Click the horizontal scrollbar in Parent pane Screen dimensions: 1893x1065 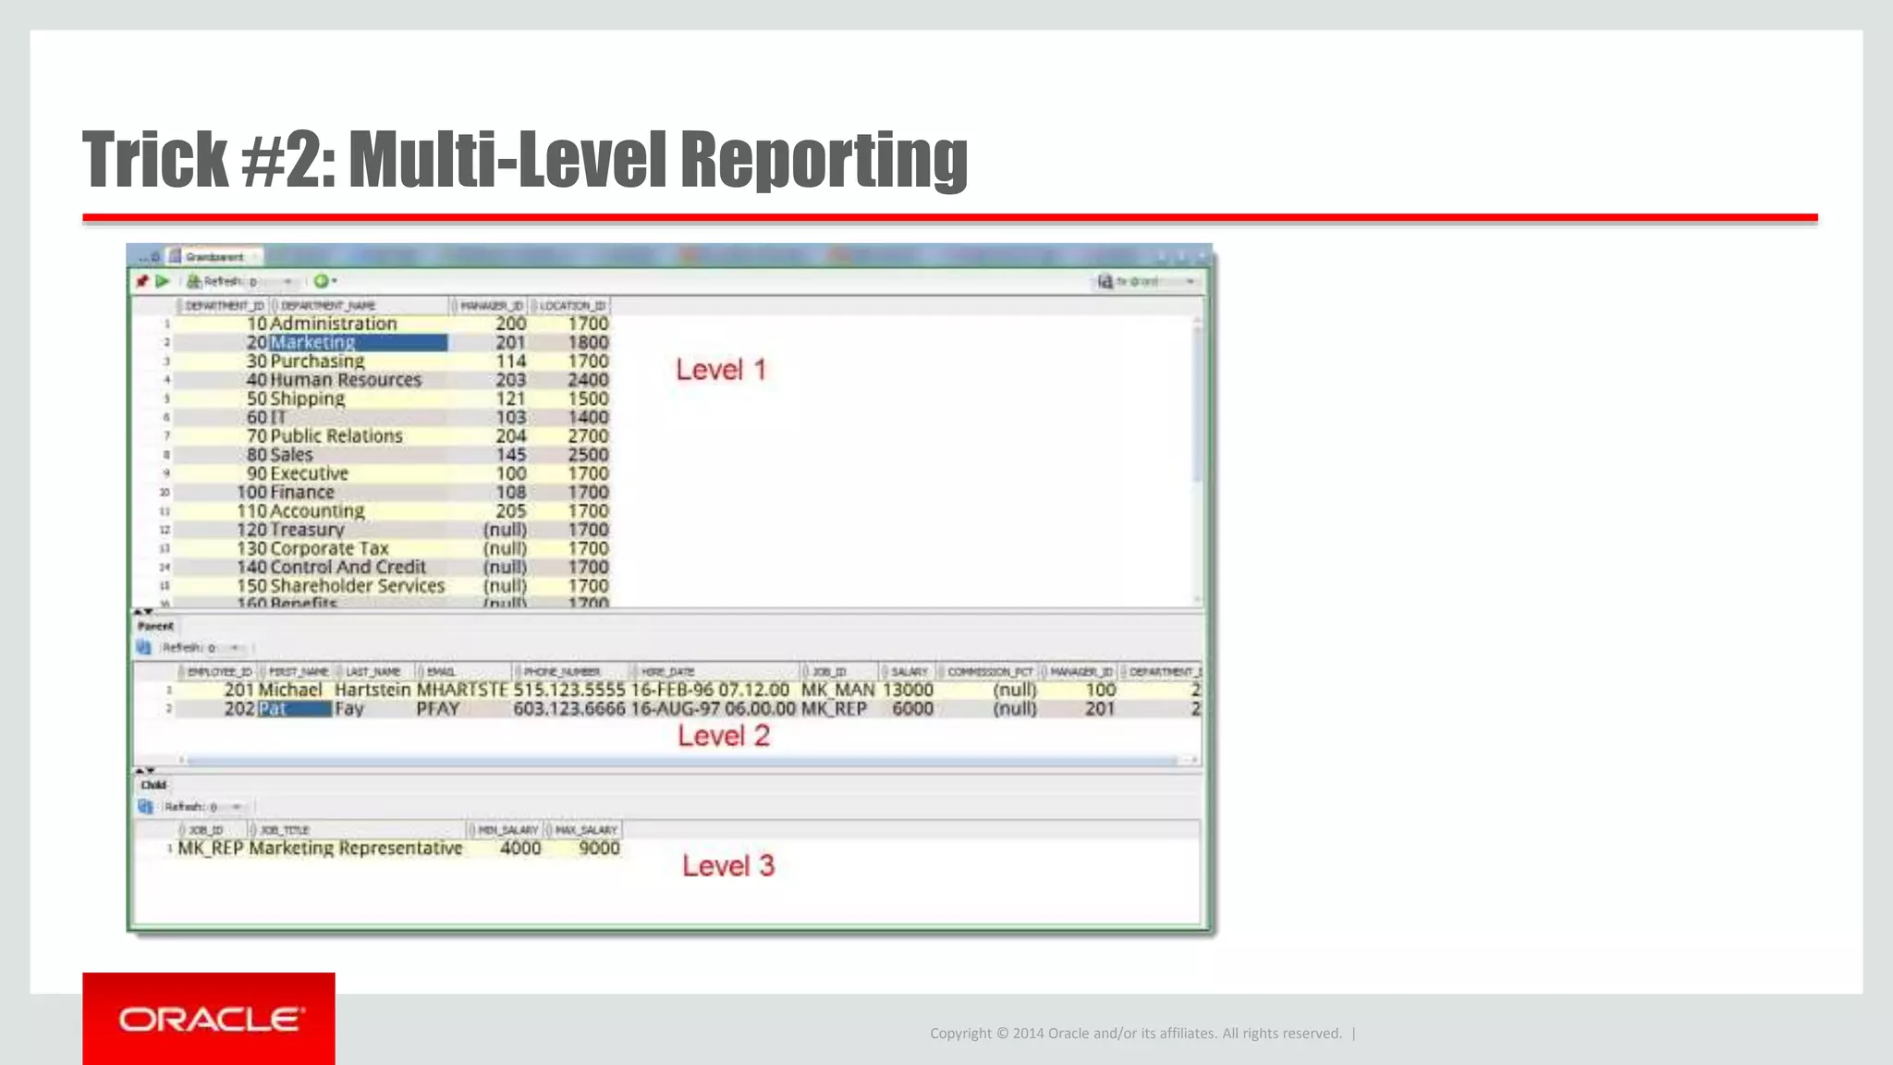tap(682, 760)
